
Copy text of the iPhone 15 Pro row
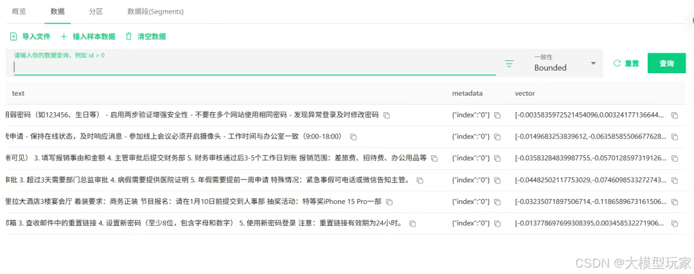(x=389, y=202)
